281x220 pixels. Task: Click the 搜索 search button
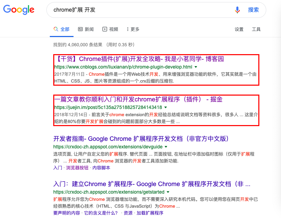coord(254,10)
